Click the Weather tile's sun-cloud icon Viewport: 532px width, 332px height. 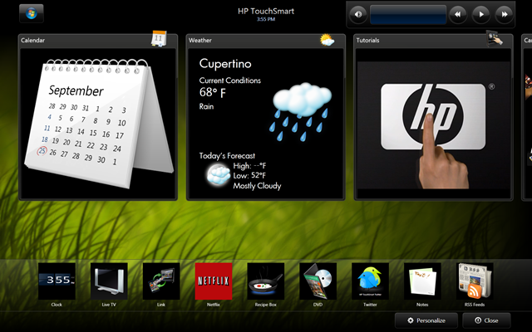327,40
